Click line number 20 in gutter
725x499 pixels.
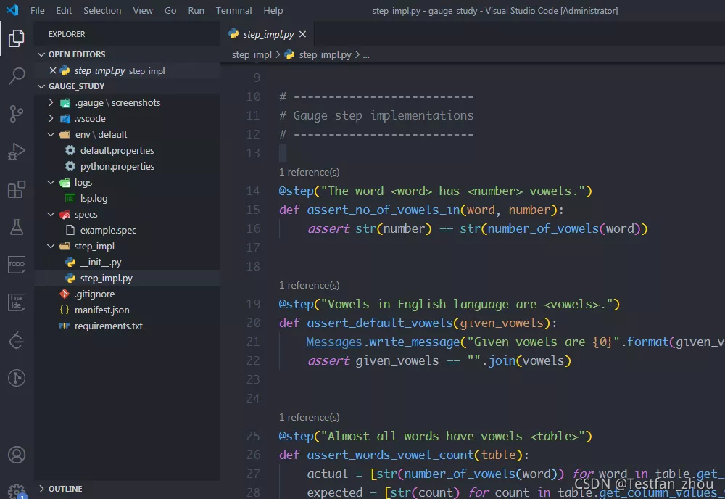tap(253, 323)
